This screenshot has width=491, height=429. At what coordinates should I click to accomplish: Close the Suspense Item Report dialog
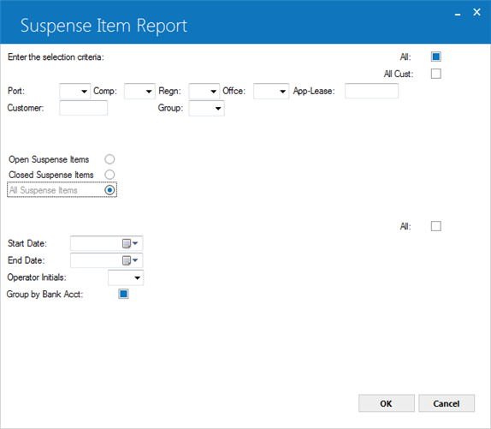coord(476,12)
